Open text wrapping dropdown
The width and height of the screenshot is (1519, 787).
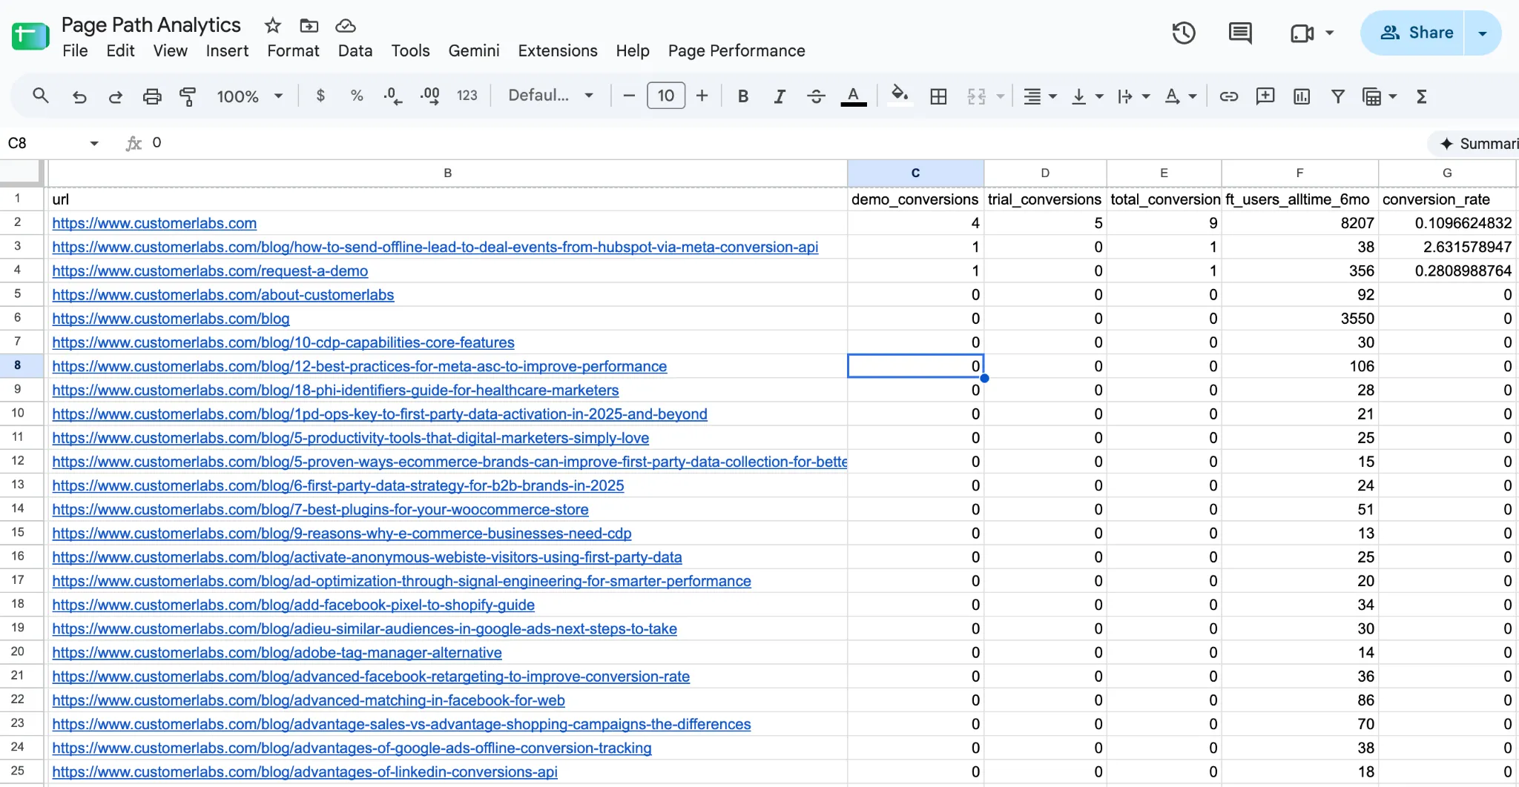coord(1134,96)
